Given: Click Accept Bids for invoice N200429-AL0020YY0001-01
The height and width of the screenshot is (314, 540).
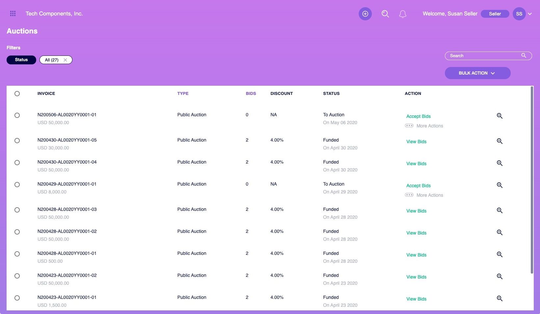Looking at the screenshot, I should pyautogui.click(x=418, y=186).
